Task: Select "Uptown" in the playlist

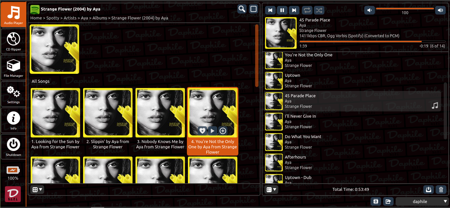Action: [x=353, y=81]
